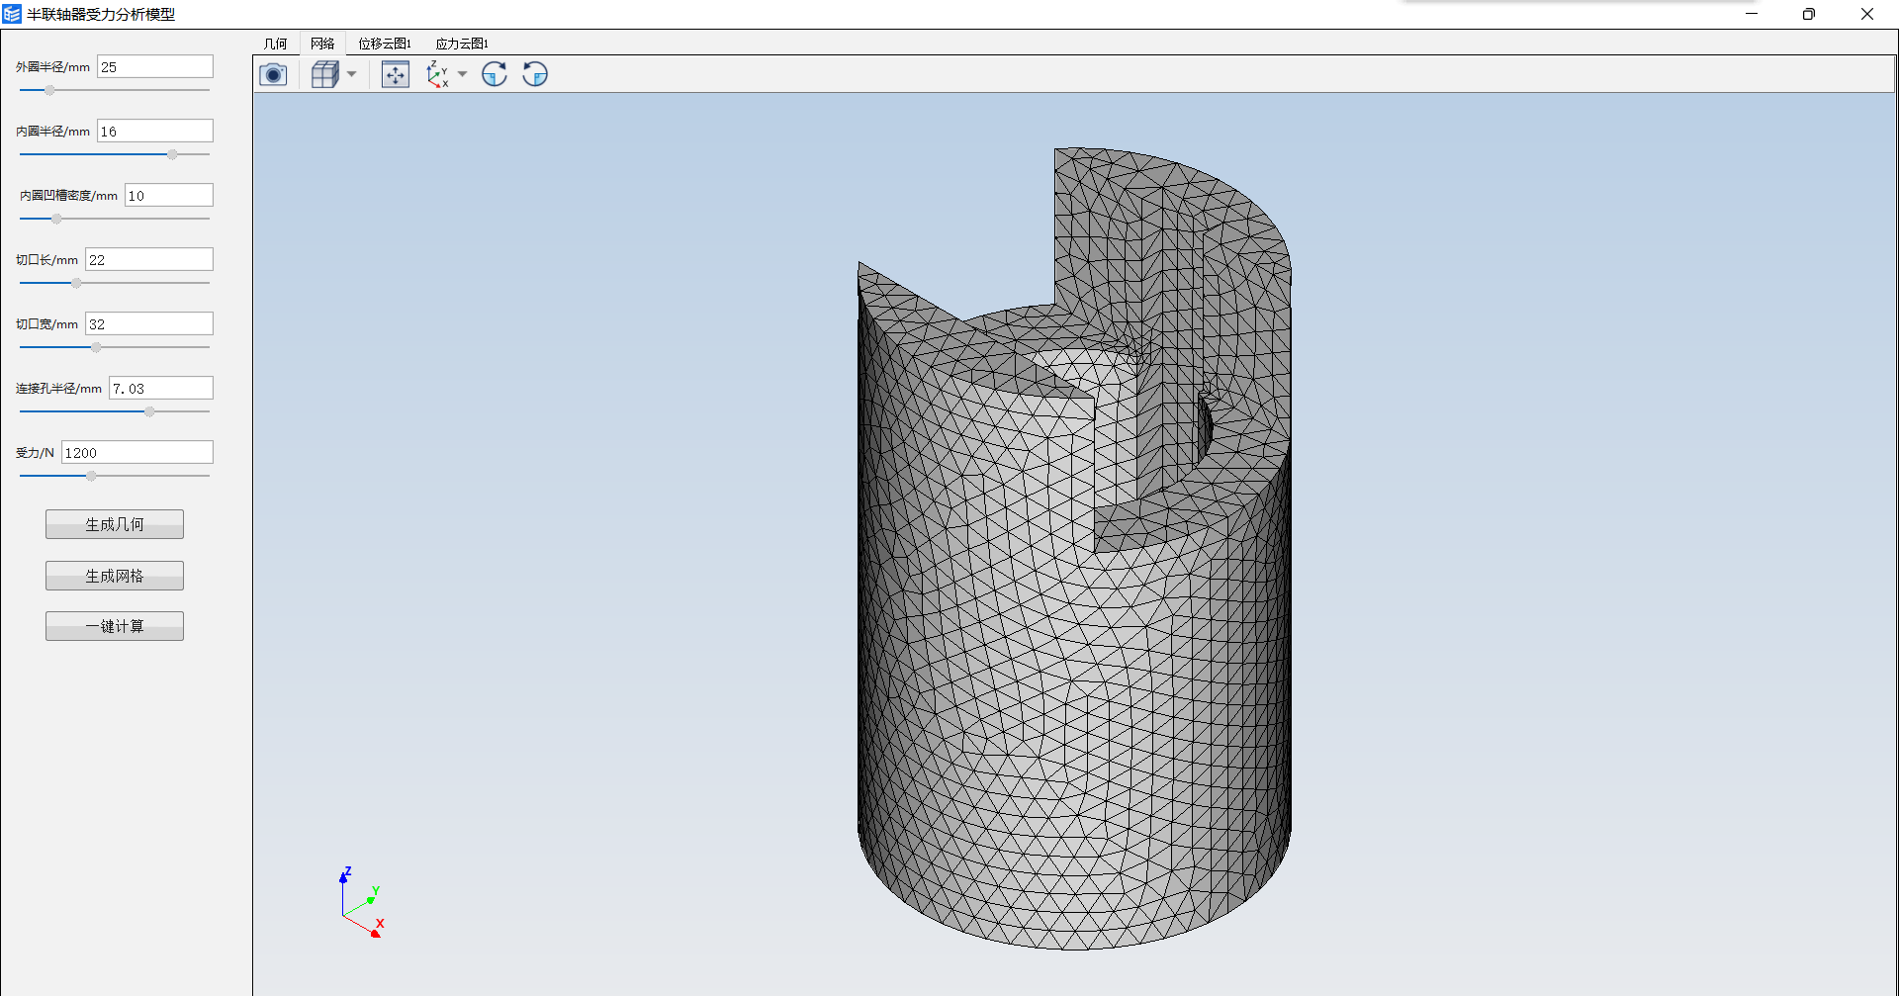Click the 连接孔半径 slider handle
The width and height of the screenshot is (1899, 996).
pos(149,411)
